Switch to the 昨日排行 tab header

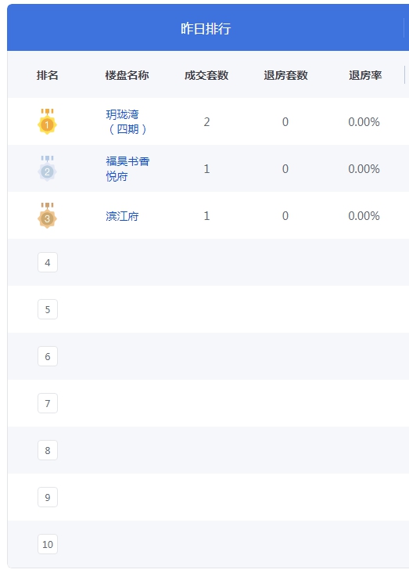point(206,28)
